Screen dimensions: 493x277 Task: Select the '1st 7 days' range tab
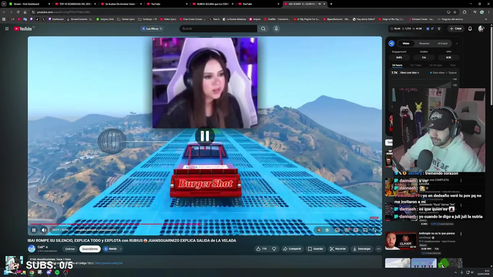[x=416, y=65]
